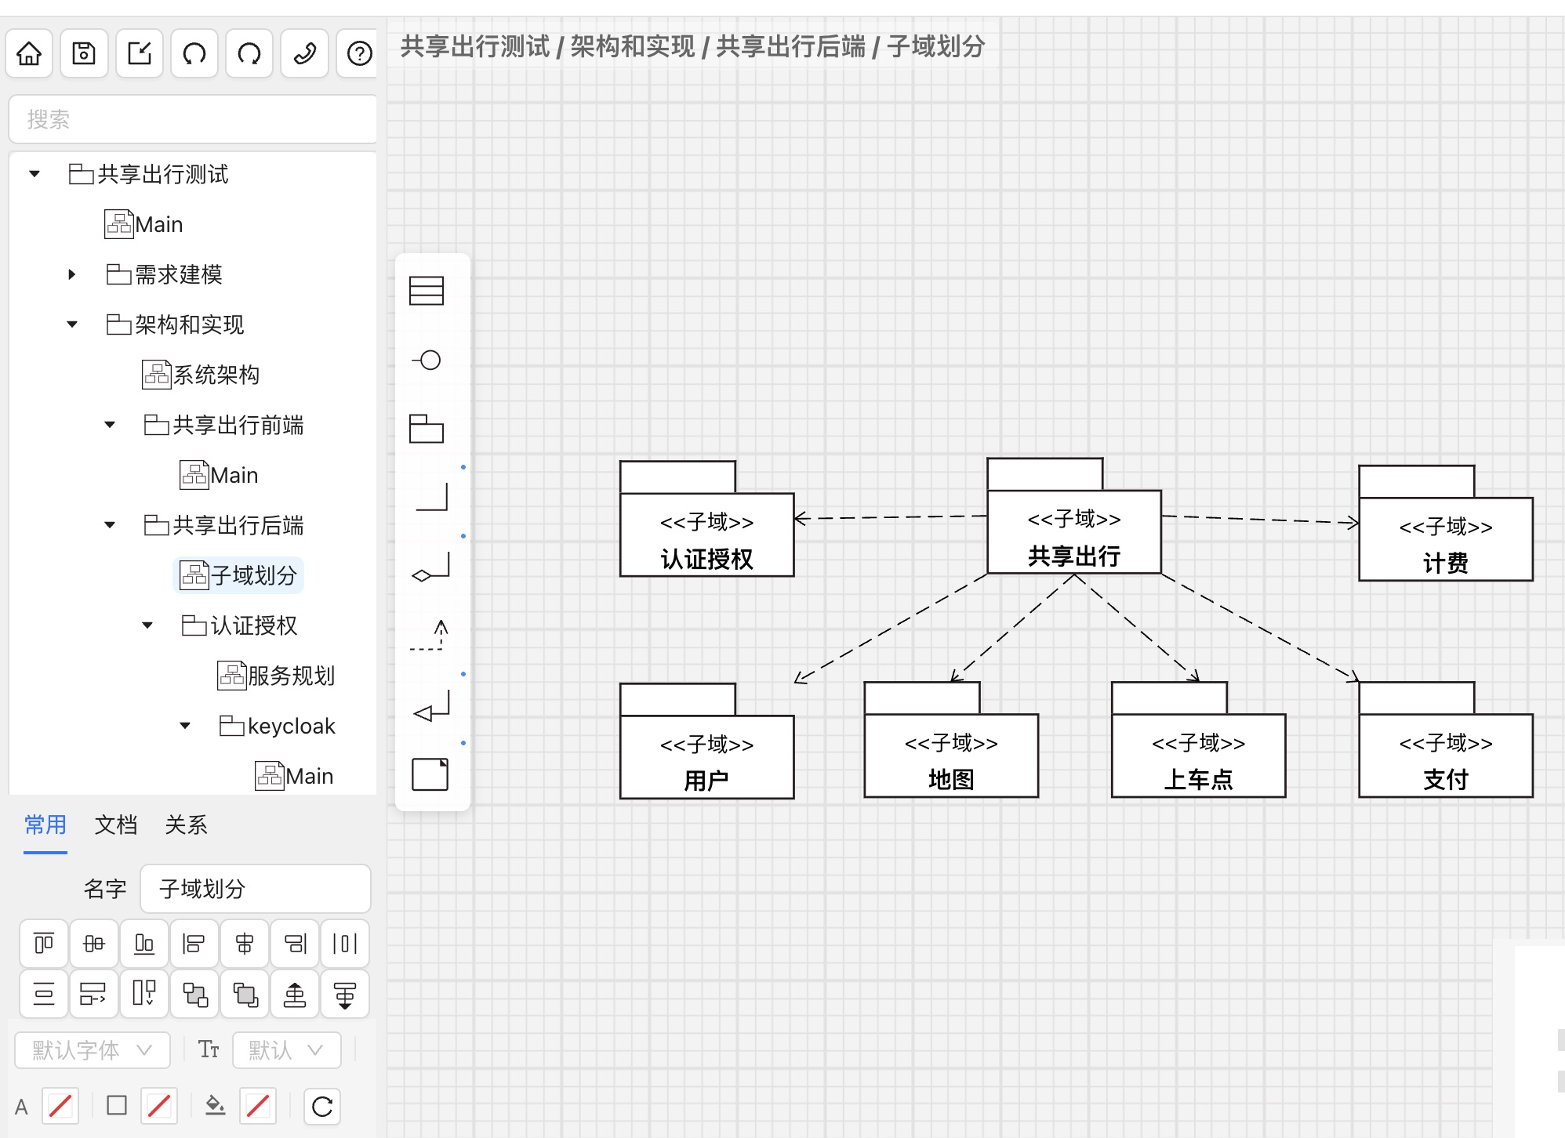1565x1138 pixels.
Task: Open the 默认字体 font dropdown
Action: tap(93, 1050)
